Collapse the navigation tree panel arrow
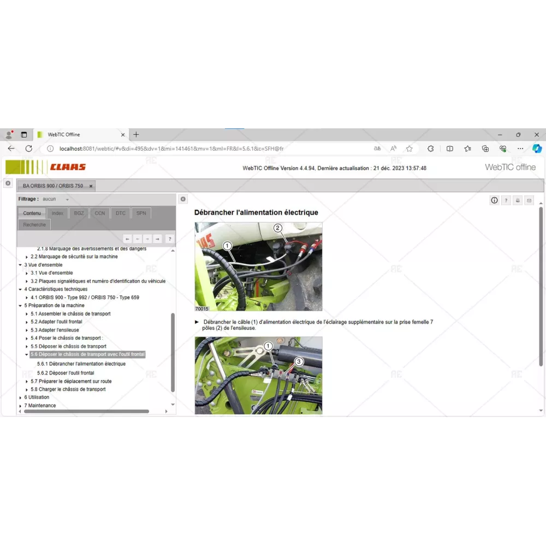 coord(183,199)
